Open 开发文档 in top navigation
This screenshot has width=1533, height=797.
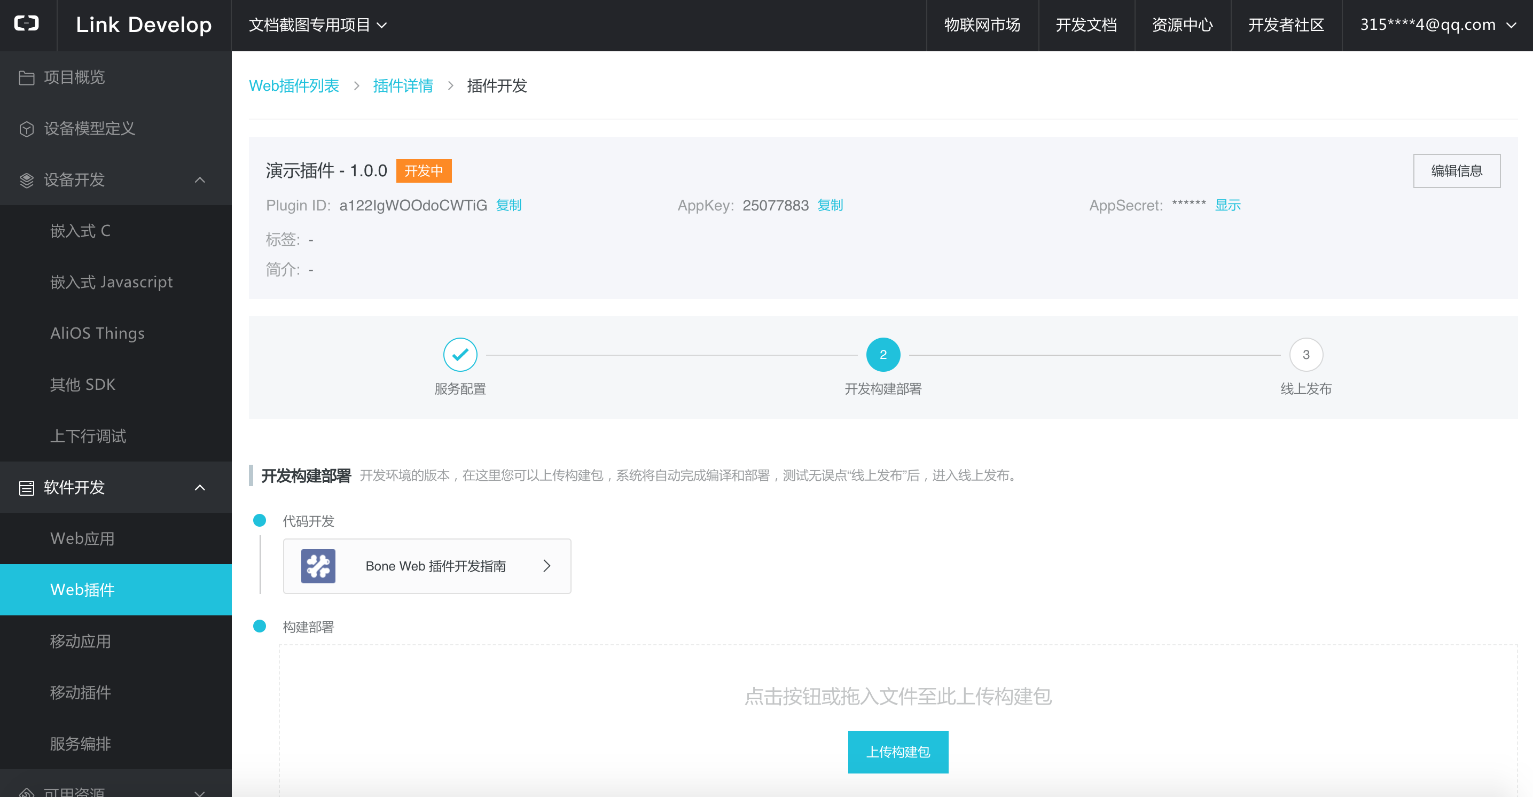(x=1086, y=25)
